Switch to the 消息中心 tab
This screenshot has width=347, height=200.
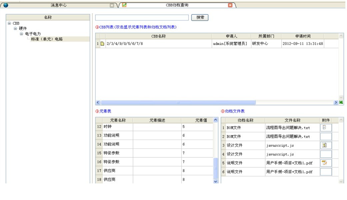(58, 5)
